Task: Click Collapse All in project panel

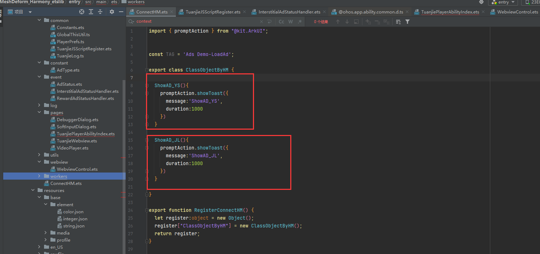Action: pyautogui.click(x=100, y=12)
